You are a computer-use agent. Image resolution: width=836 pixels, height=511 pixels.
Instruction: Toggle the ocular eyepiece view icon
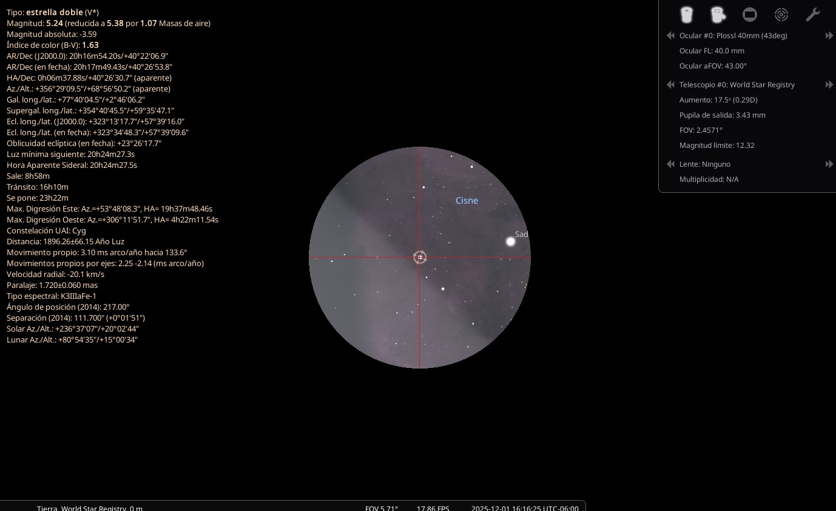pyautogui.click(x=686, y=15)
